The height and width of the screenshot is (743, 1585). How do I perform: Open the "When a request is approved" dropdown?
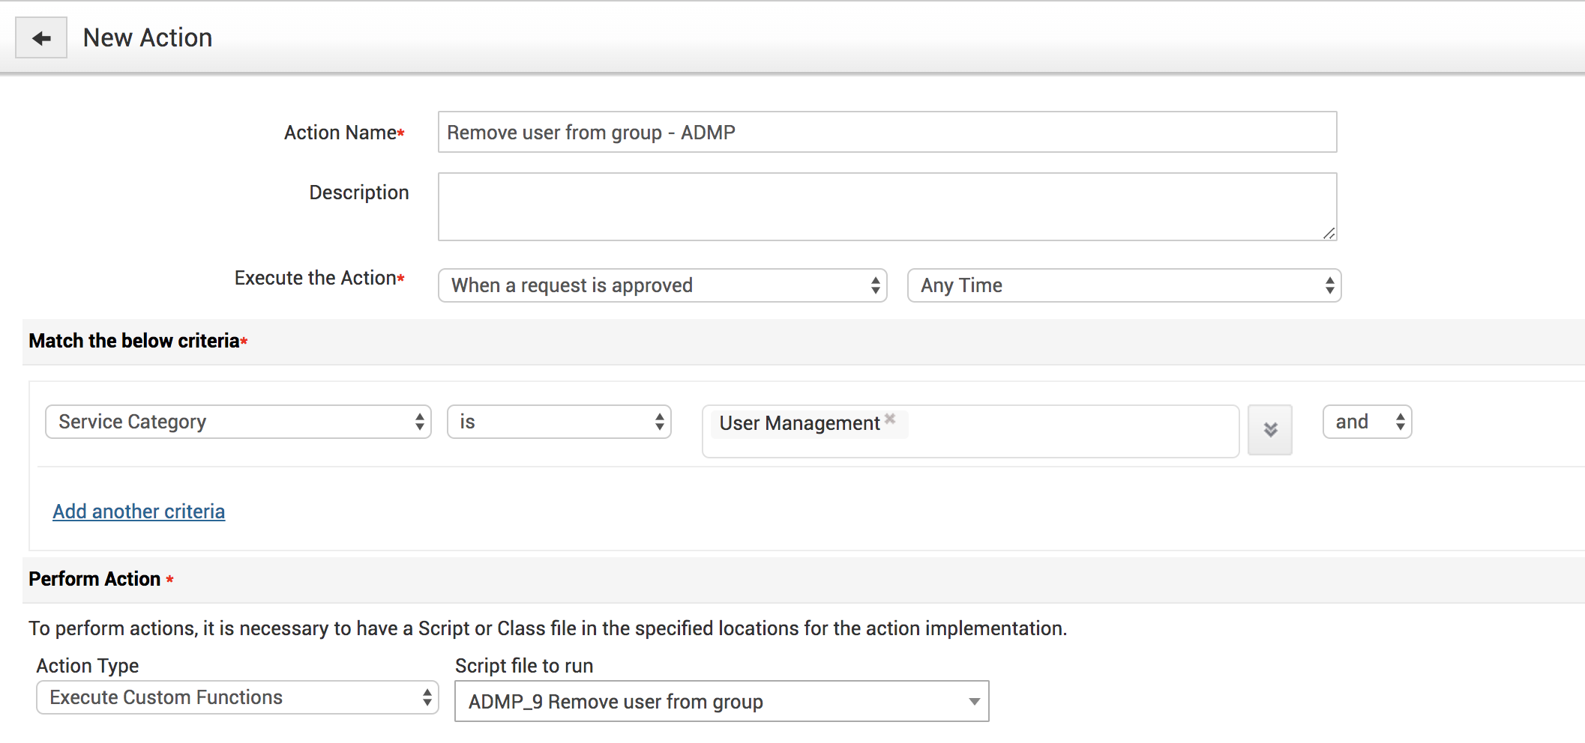(x=662, y=285)
